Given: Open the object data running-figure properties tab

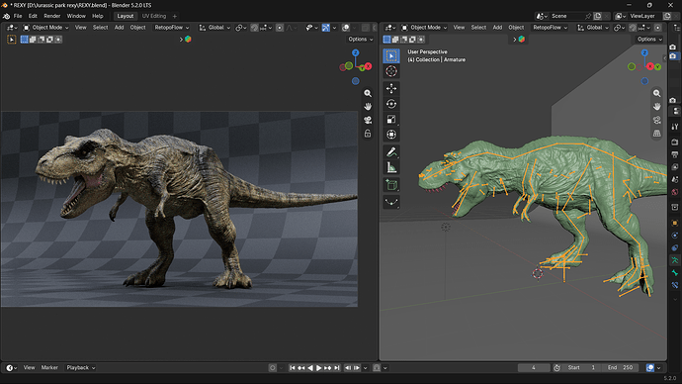Looking at the screenshot, I should click(x=675, y=260).
